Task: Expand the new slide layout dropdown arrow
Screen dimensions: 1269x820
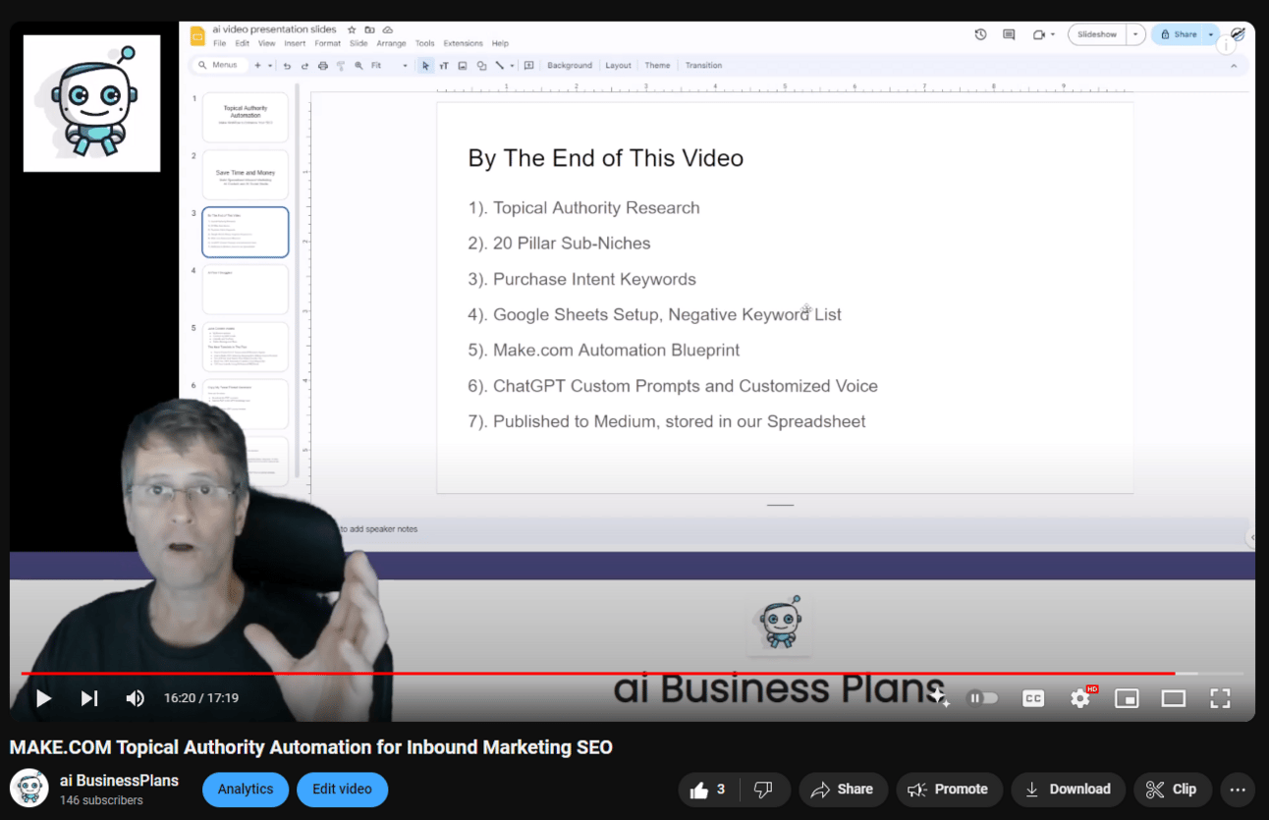Action: point(269,66)
